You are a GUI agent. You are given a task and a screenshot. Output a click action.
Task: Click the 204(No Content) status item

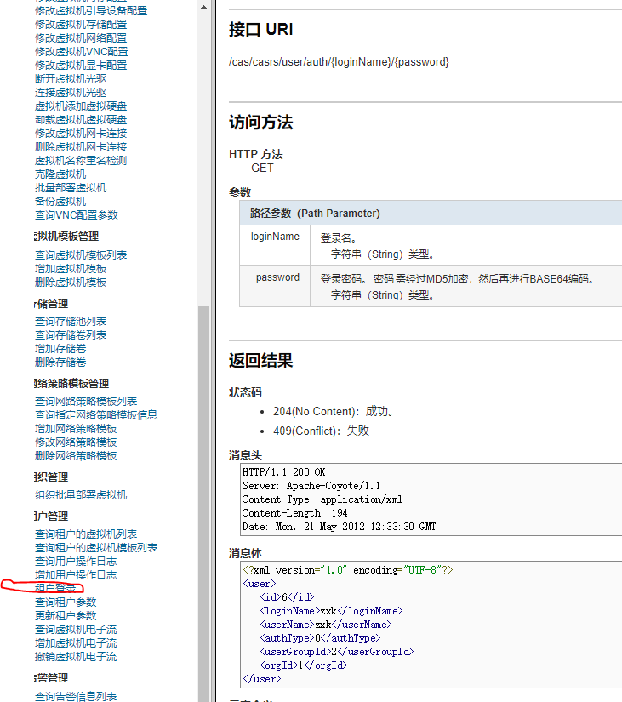tap(334, 412)
